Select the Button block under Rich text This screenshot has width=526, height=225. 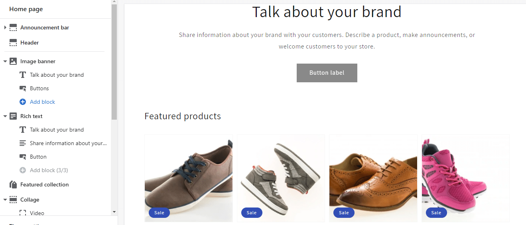pos(38,157)
